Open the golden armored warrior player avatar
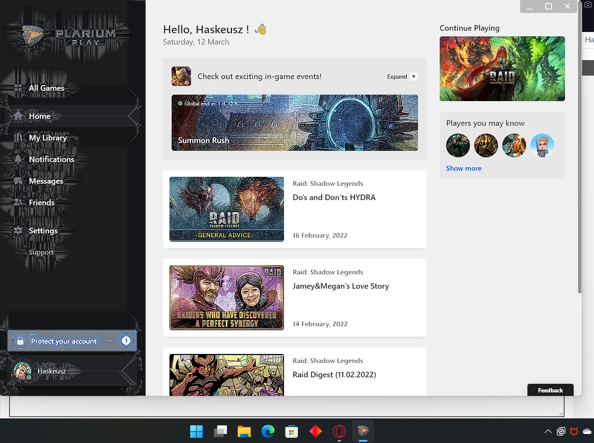The height and width of the screenshot is (443, 594). pos(486,145)
